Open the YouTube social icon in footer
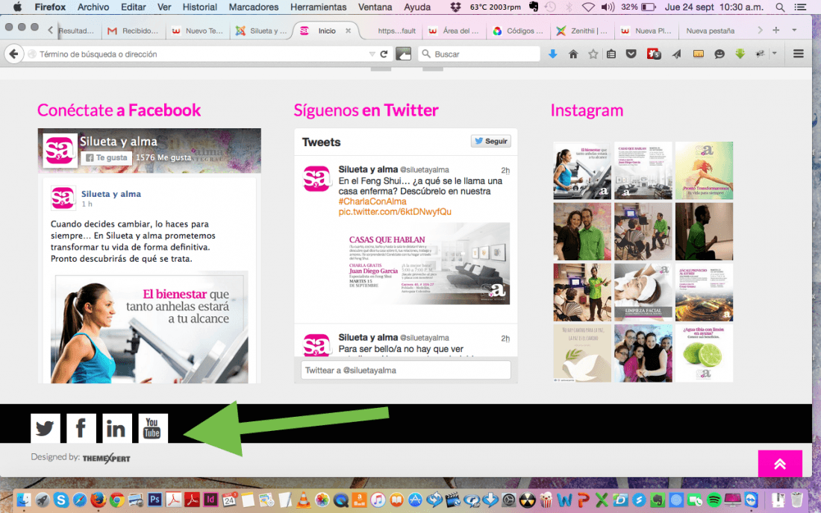Image resolution: width=821 pixels, height=513 pixels. point(153,428)
